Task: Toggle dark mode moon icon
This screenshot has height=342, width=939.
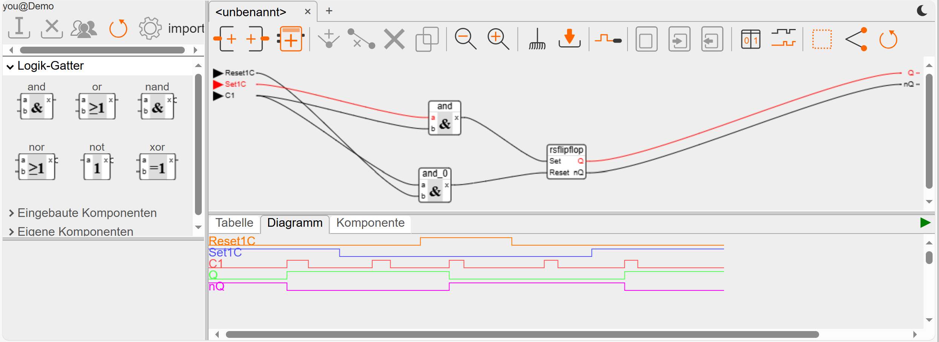Action: [922, 11]
